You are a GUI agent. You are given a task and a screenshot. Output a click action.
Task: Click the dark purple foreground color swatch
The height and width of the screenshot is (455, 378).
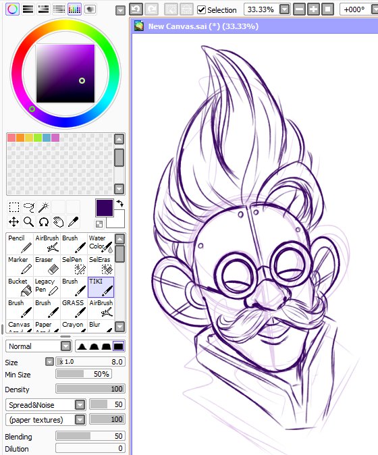tap(105, 208)
